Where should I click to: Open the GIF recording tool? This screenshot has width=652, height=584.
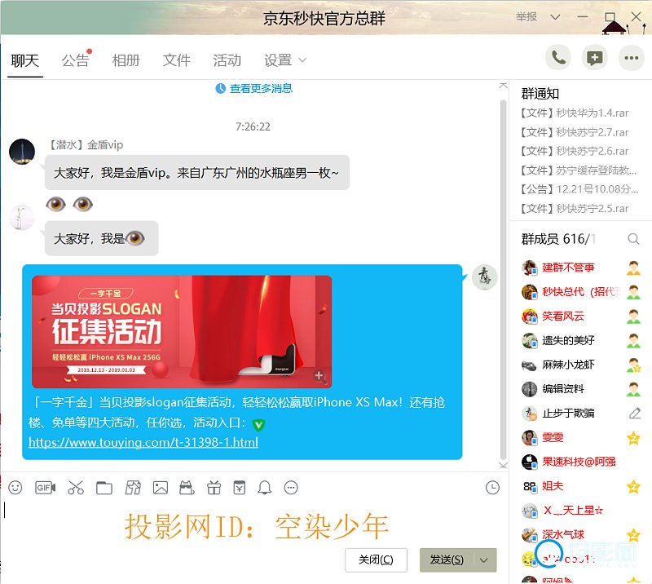[46, 488]
